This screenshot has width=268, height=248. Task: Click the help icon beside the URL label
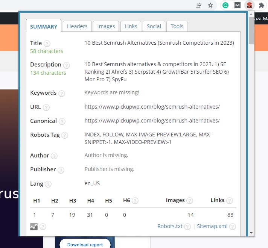[46, 107]
